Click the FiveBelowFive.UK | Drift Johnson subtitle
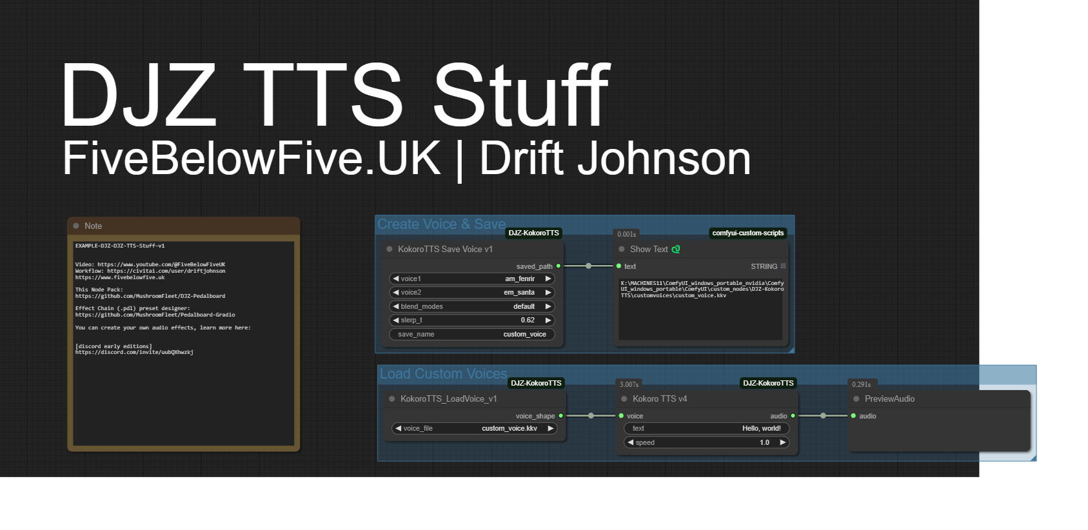Screen dimensions: 1088x530 pyautogui.click(x=407, y=158)
